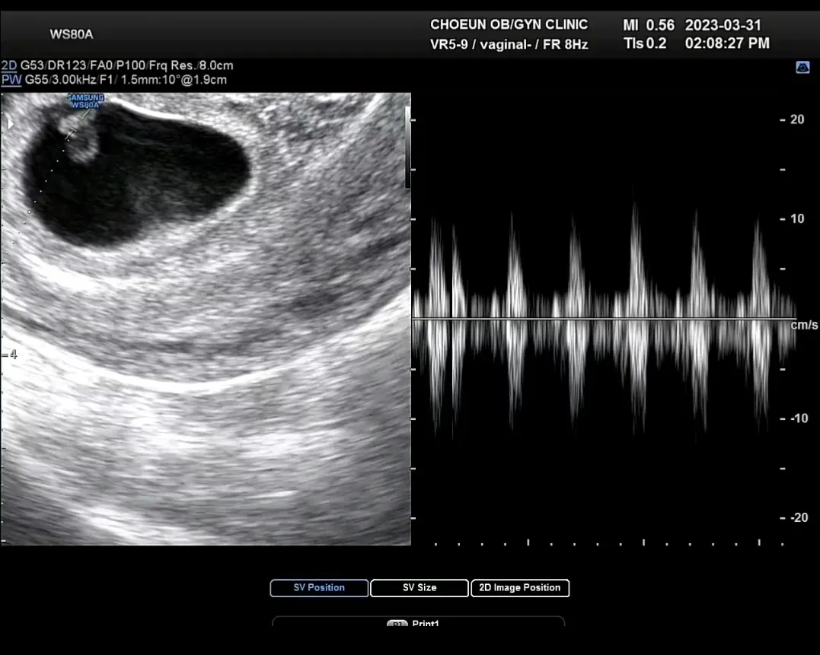The height and width of the screenshot is (655, 820).
Task: Click the 10 velocity scale mark
Action: [797, 219]
